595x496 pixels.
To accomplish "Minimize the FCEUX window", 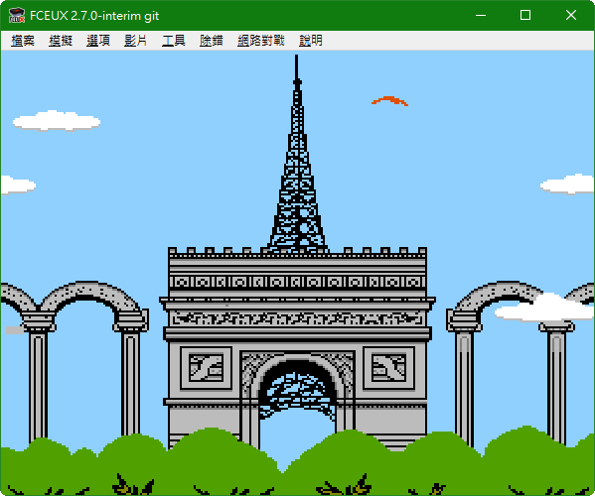I will point(481,16).
